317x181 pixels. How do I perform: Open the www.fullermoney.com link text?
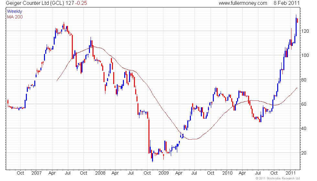click(x=243, y=3)
